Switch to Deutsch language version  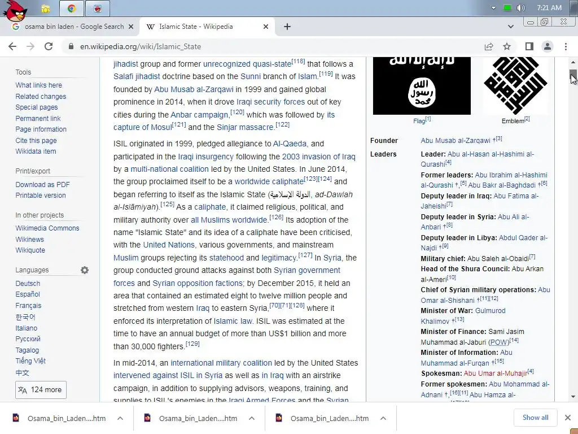[28, 284]
